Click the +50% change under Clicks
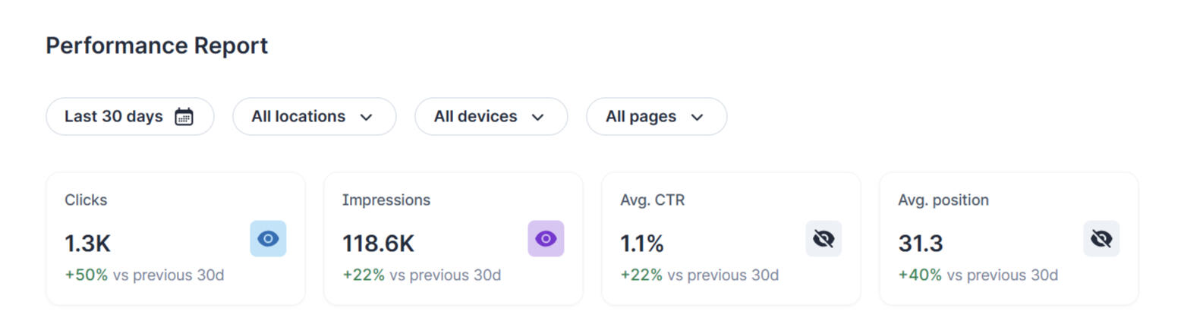 point(87,275)
